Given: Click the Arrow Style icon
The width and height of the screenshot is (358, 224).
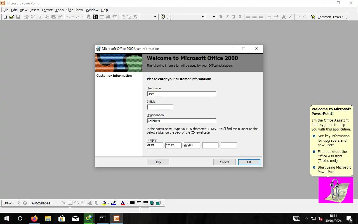Looking at the screenshot, I should click(145, 203).
